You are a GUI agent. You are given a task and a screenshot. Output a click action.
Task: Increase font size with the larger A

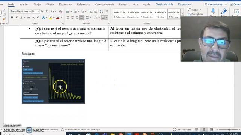(42, 12)
